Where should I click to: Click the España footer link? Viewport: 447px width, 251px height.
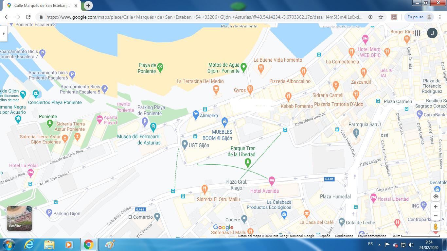pyautogui.click(x=325, y=236)
